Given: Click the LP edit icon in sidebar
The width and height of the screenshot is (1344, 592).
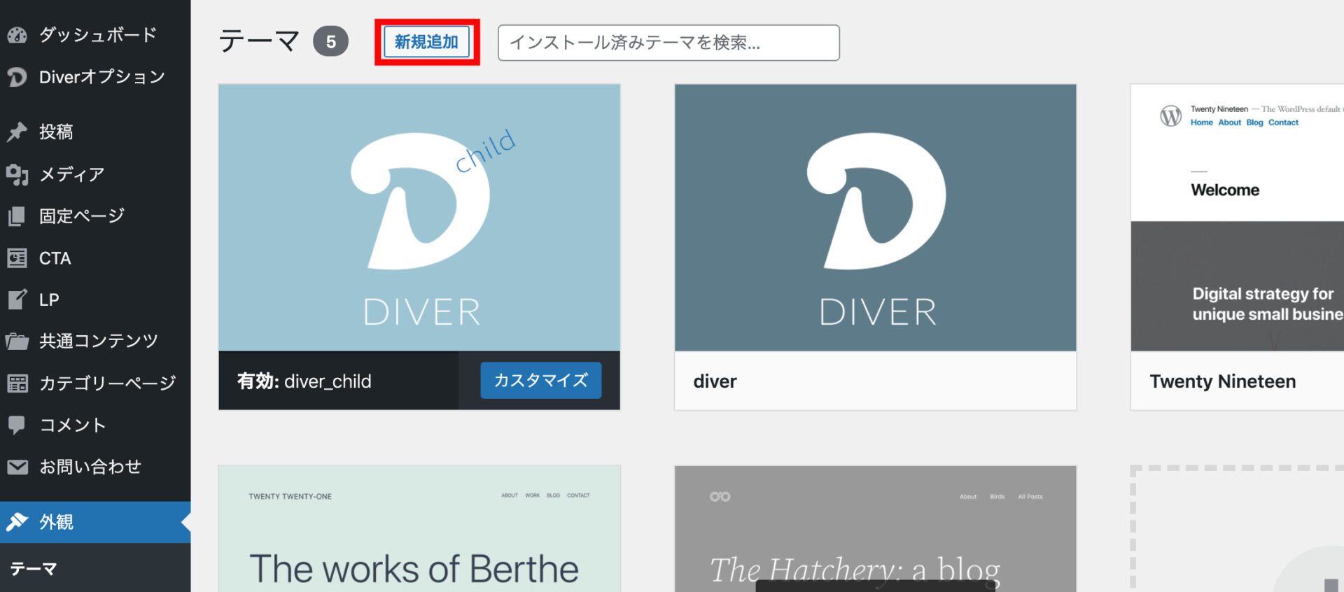Looking at the screenshot, I should coord(17,299).
